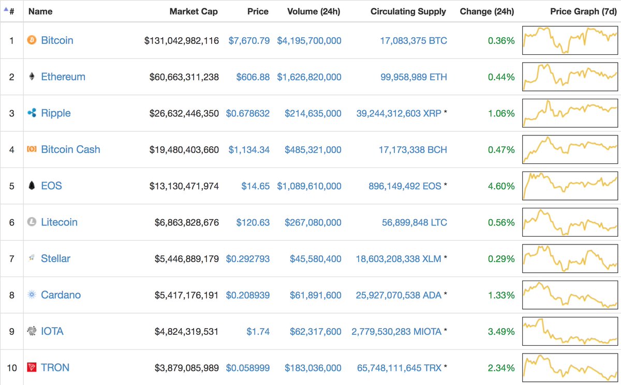Open the Cardano coin page link
621x385 pixels.
click(x=61, y=295)
